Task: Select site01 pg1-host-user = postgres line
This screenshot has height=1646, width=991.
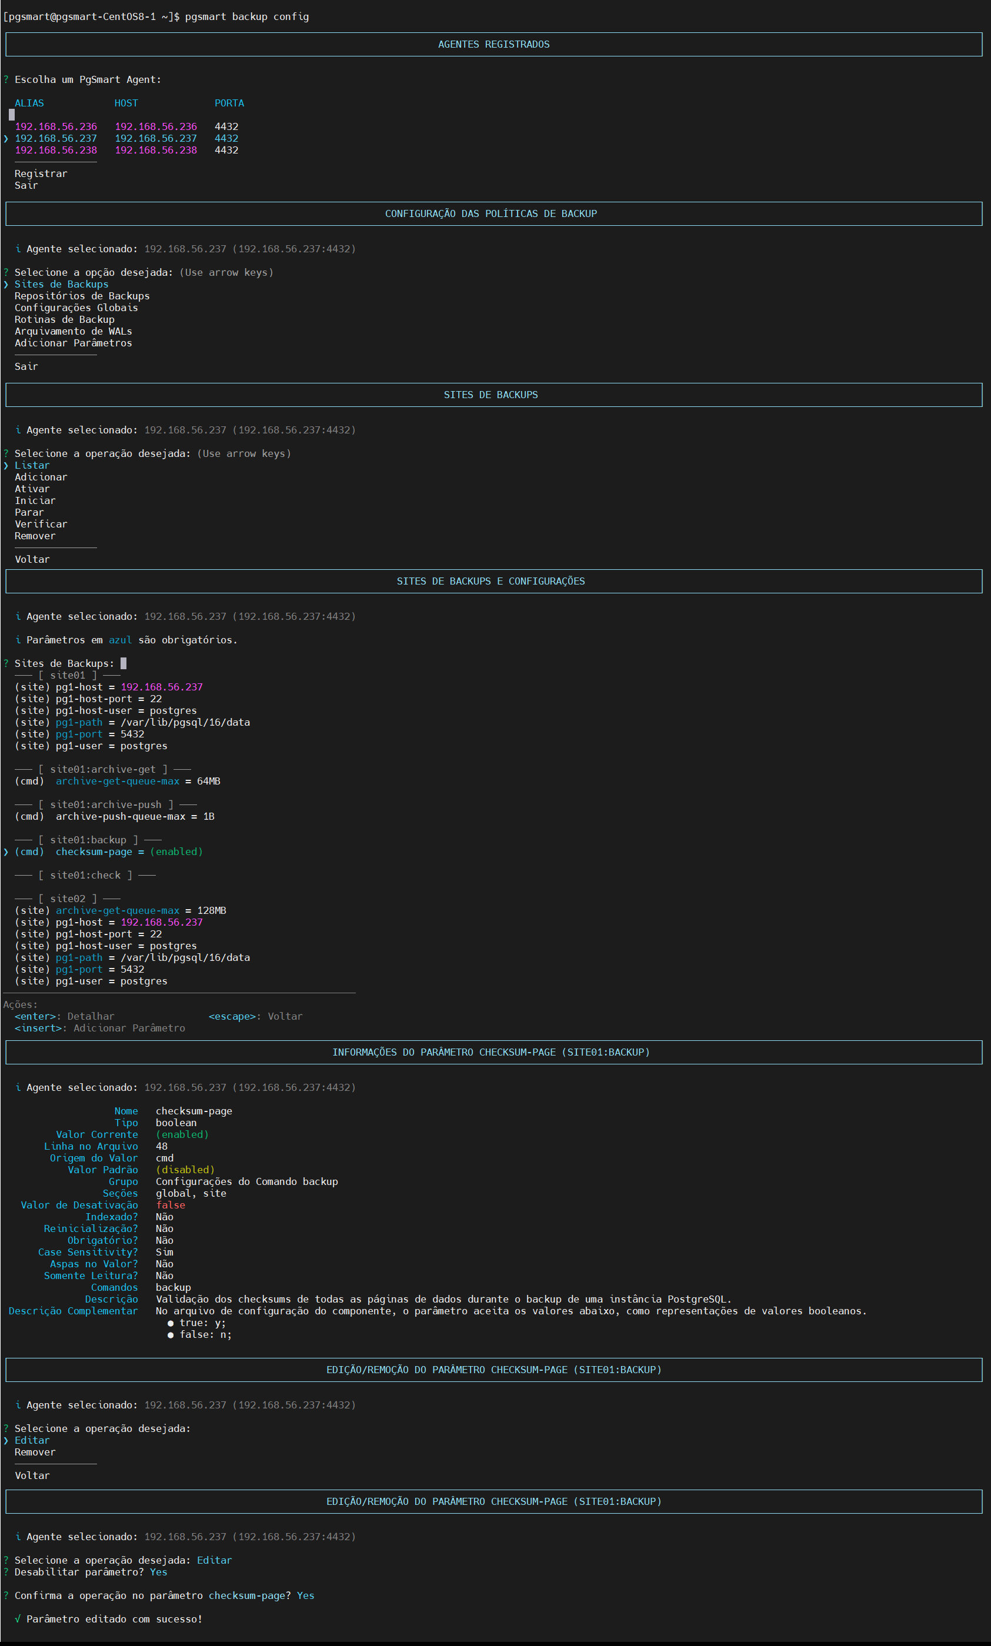Action: click(105, 711)
